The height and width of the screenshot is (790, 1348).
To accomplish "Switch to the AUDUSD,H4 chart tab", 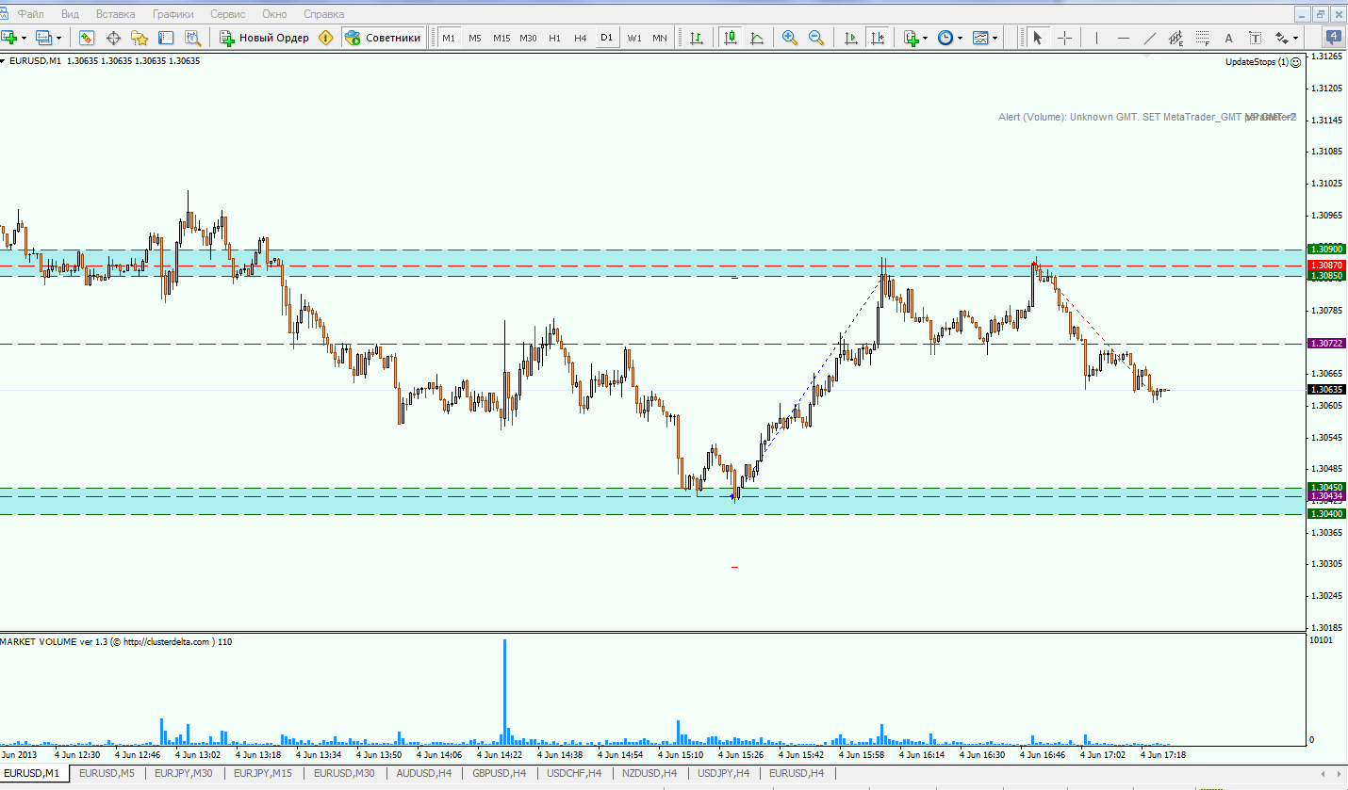I will coord(424,773).
